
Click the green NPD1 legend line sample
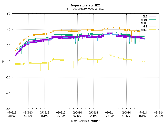(153, 20)
